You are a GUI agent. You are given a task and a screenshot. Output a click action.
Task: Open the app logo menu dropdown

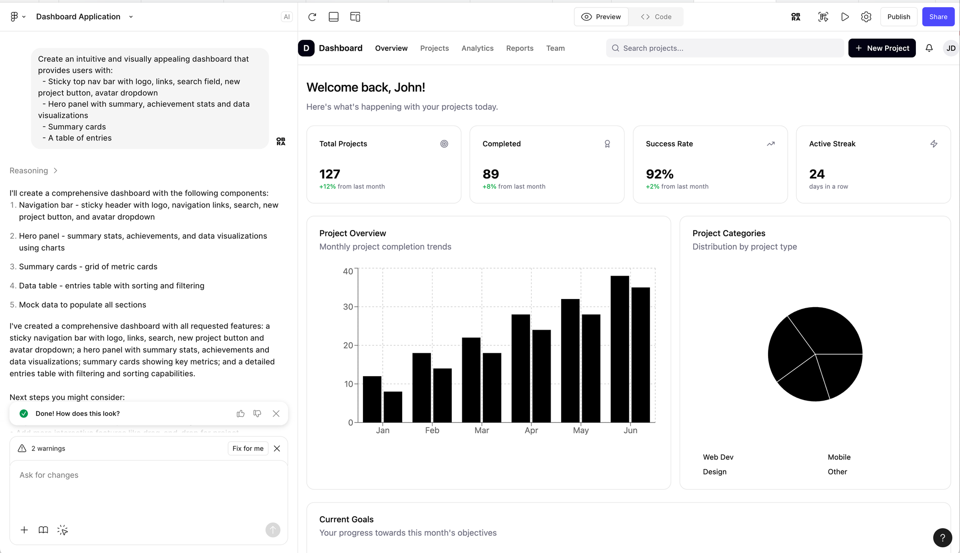pyautogui.click(x=17, y=17)
